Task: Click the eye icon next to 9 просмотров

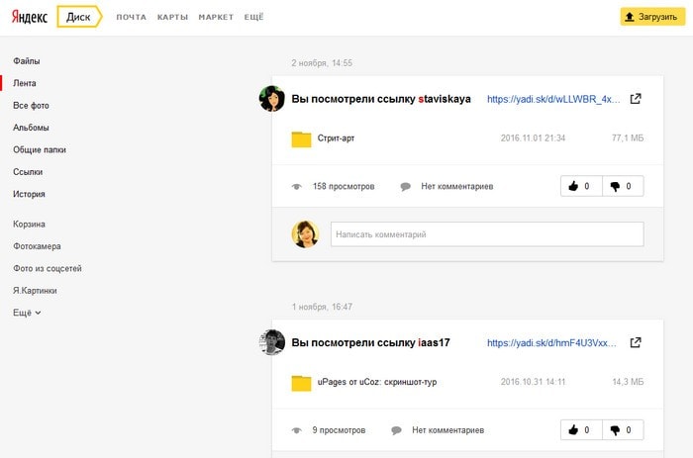Action: [297, 430]
